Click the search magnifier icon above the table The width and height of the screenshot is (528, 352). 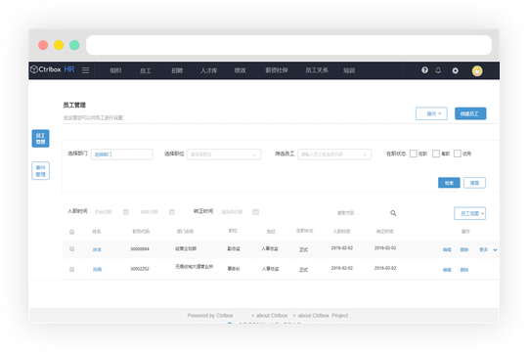393,213
